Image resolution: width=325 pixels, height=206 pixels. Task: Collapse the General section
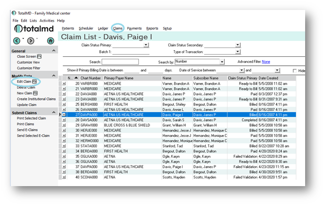click(53, 50)
